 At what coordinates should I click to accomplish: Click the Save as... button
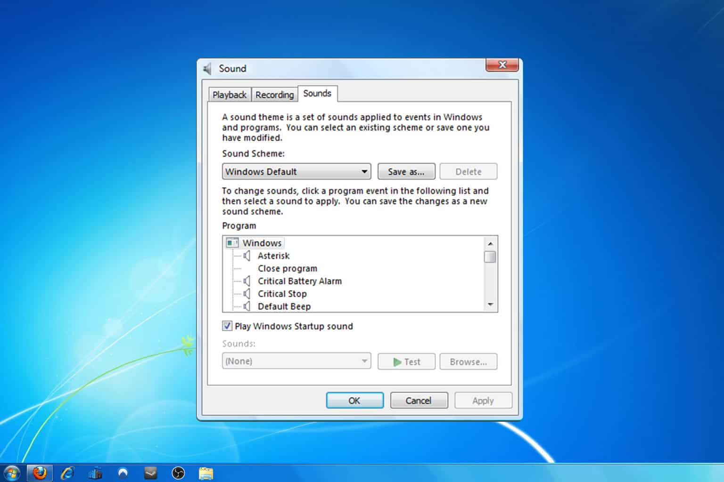point(406,171)
